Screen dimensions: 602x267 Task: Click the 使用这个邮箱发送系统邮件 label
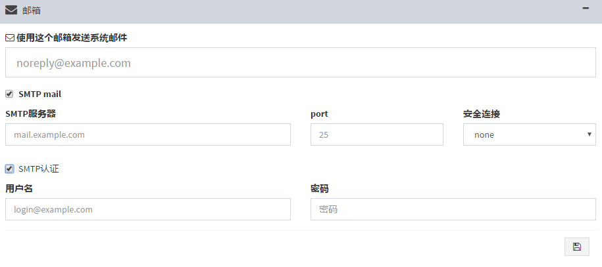[72, 37]
